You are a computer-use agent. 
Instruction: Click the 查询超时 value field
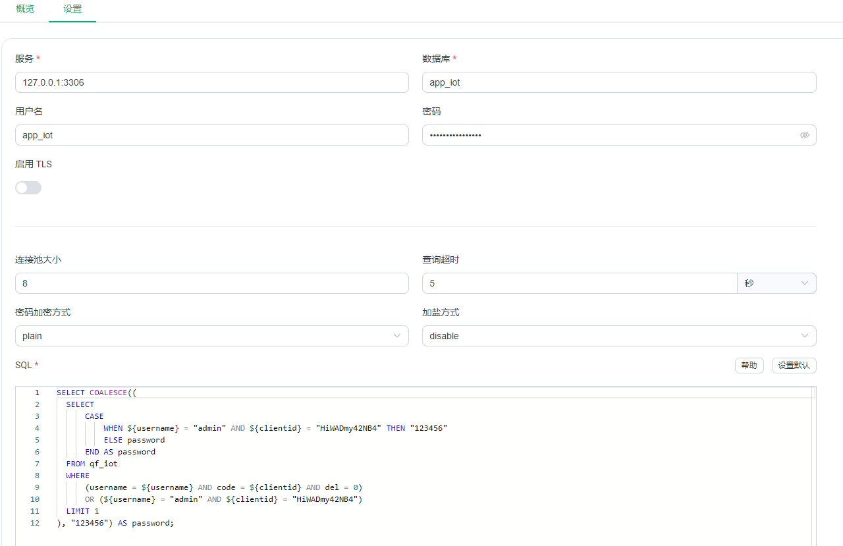[x=579, y=283]
